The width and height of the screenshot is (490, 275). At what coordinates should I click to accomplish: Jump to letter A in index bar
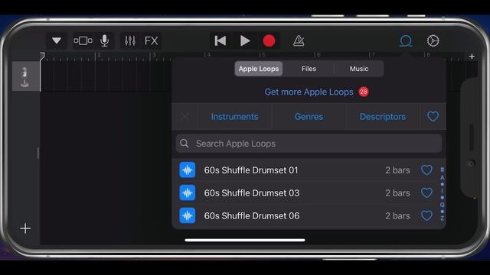click(443, 177)
